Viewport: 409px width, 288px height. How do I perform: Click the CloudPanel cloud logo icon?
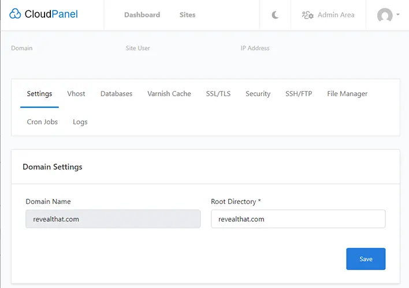click(x=15, y=14)
